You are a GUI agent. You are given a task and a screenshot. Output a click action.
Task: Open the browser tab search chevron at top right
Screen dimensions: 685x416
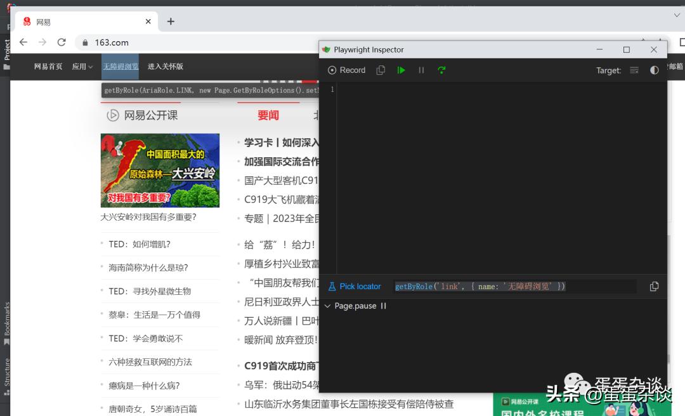676,15
